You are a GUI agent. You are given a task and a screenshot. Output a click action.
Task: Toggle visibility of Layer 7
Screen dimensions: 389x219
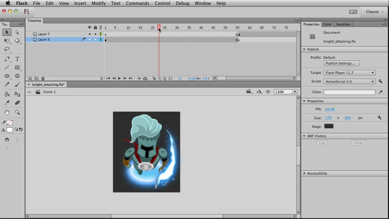pos(89,34)
